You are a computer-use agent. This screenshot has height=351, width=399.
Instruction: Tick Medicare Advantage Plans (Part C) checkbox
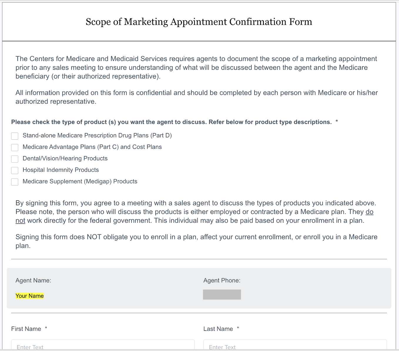(x=15, y=147)
